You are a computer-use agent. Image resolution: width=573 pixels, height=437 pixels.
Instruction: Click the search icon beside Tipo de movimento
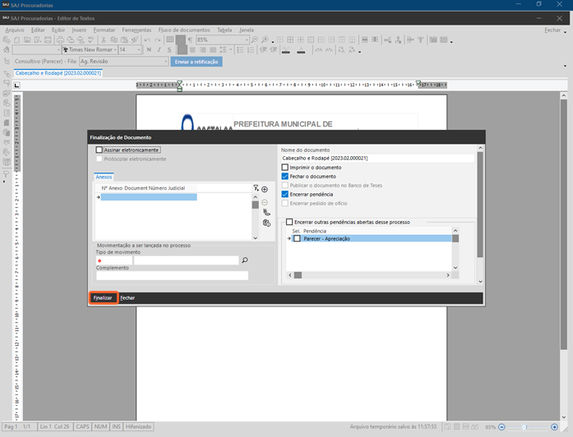[244, 260]
